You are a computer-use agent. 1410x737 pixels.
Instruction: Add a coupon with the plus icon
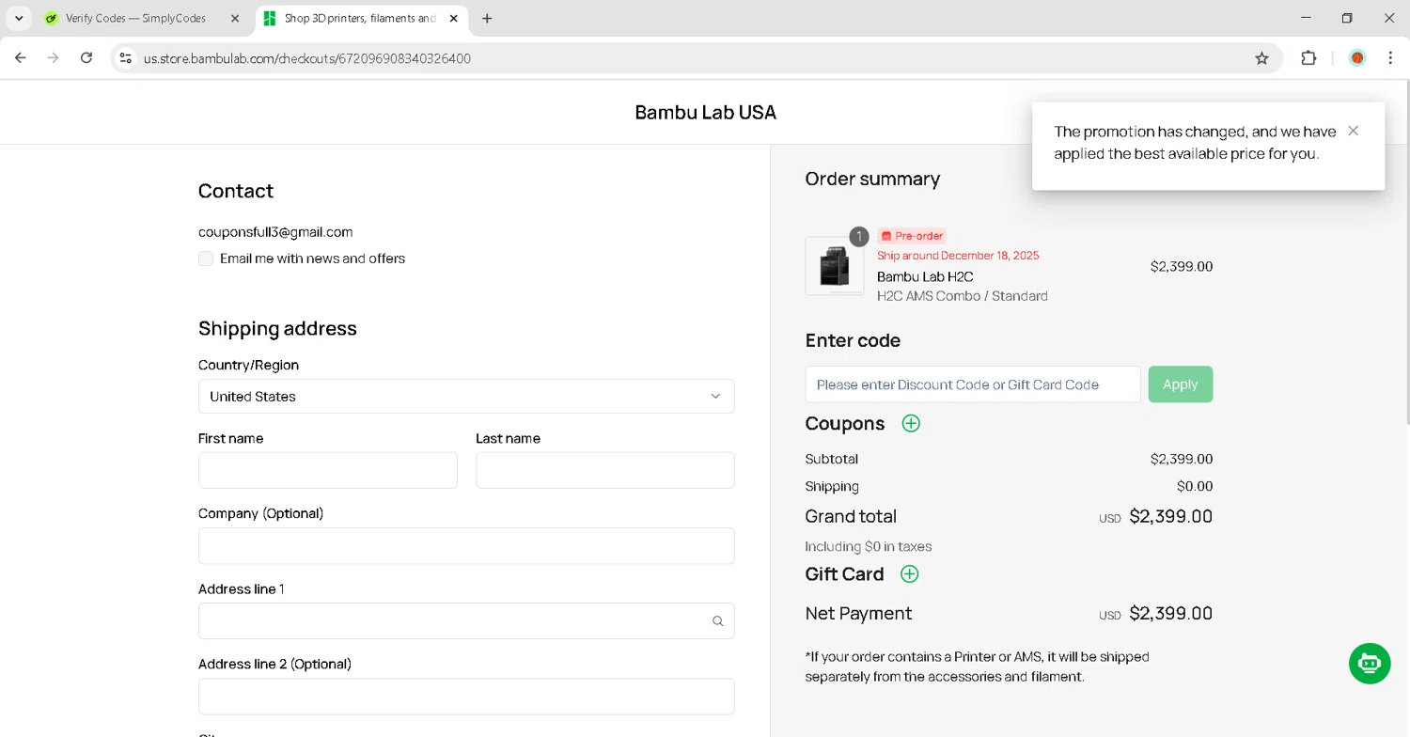(911, 423)
